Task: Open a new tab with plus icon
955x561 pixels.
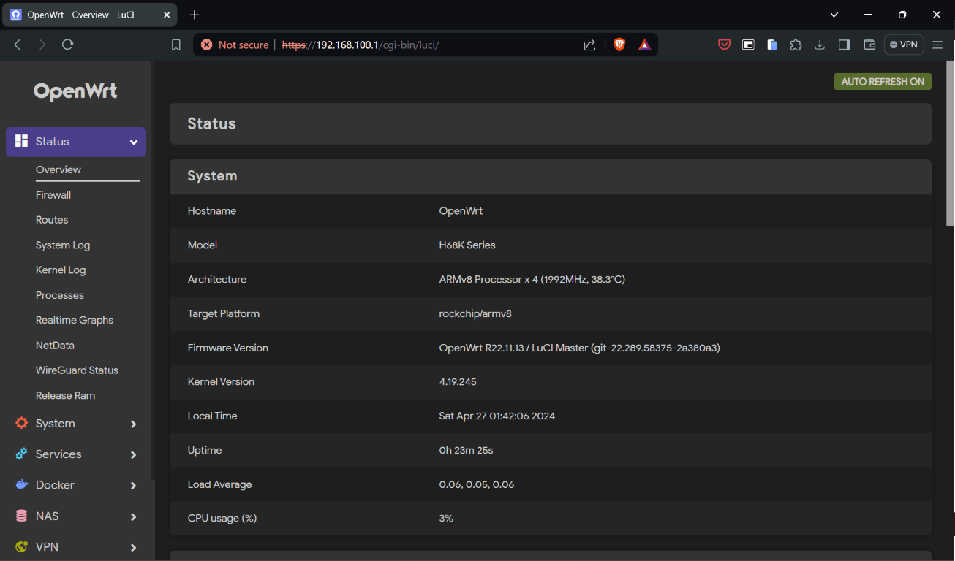Action: click(x=195, y=15)
